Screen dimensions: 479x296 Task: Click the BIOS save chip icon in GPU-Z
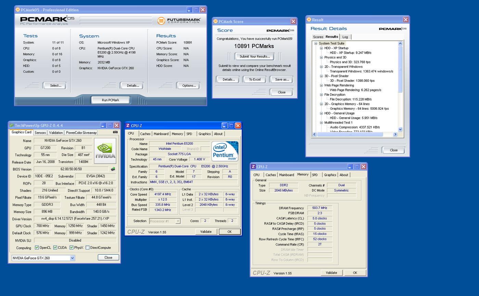click(x=113, y=169)
